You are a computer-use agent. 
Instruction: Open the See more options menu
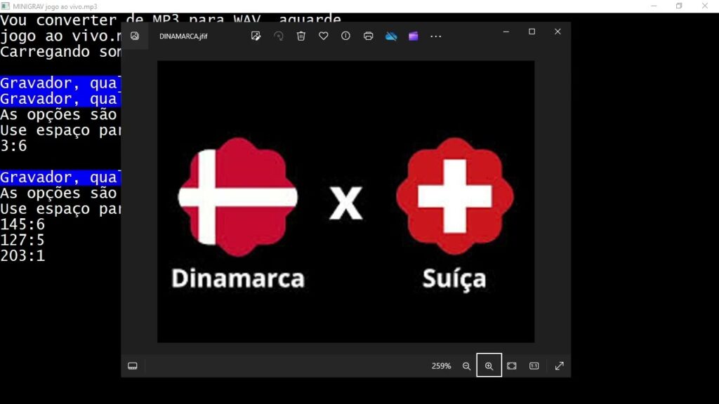coord(436,36)
